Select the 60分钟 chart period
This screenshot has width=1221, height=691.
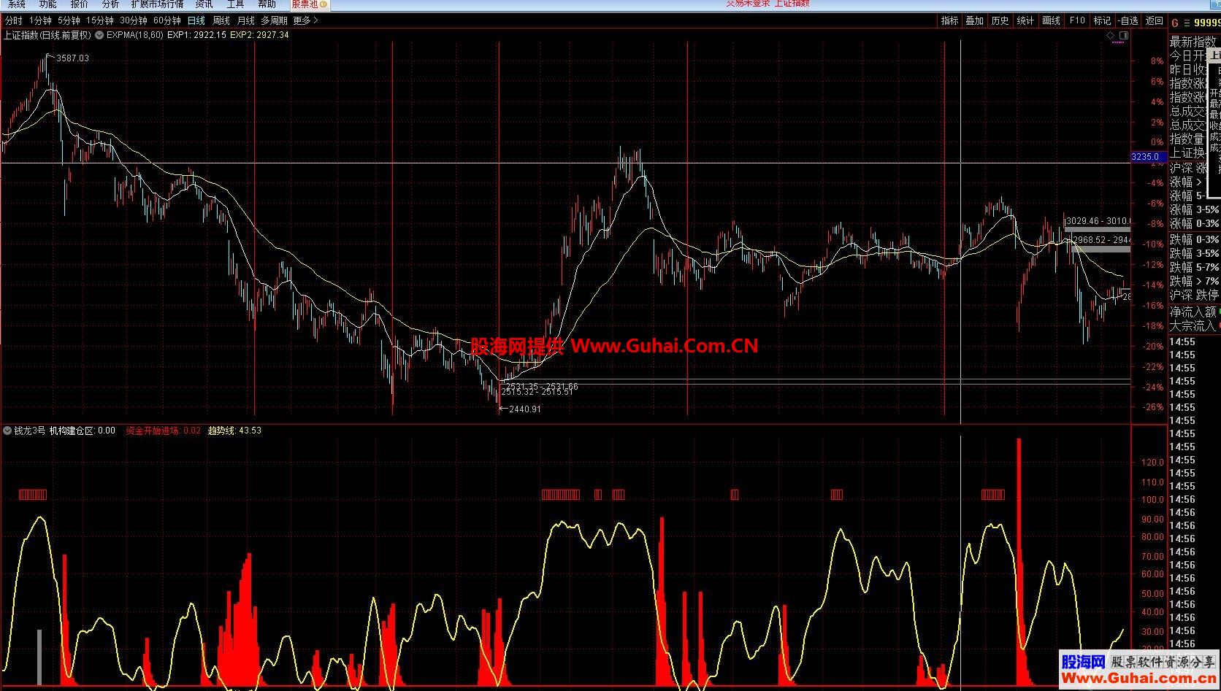[x=167, y=20]
